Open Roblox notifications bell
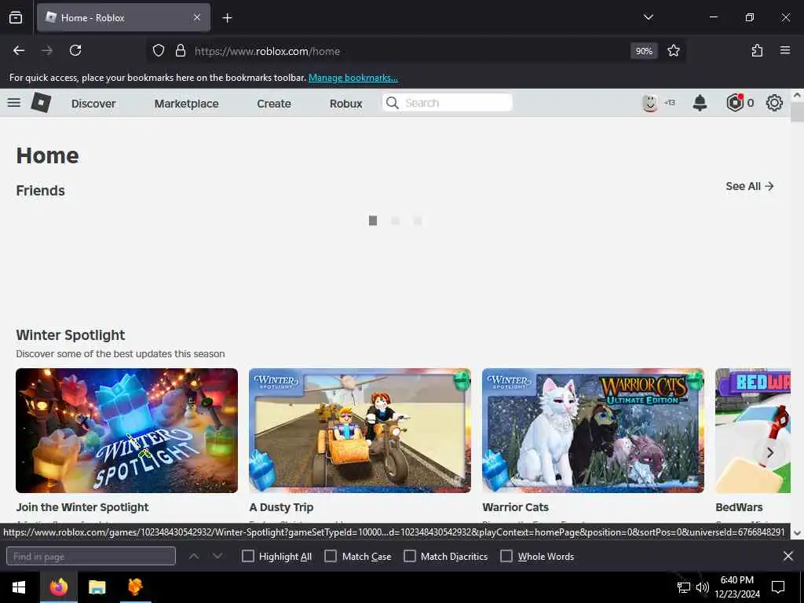 tap(700, 103)
